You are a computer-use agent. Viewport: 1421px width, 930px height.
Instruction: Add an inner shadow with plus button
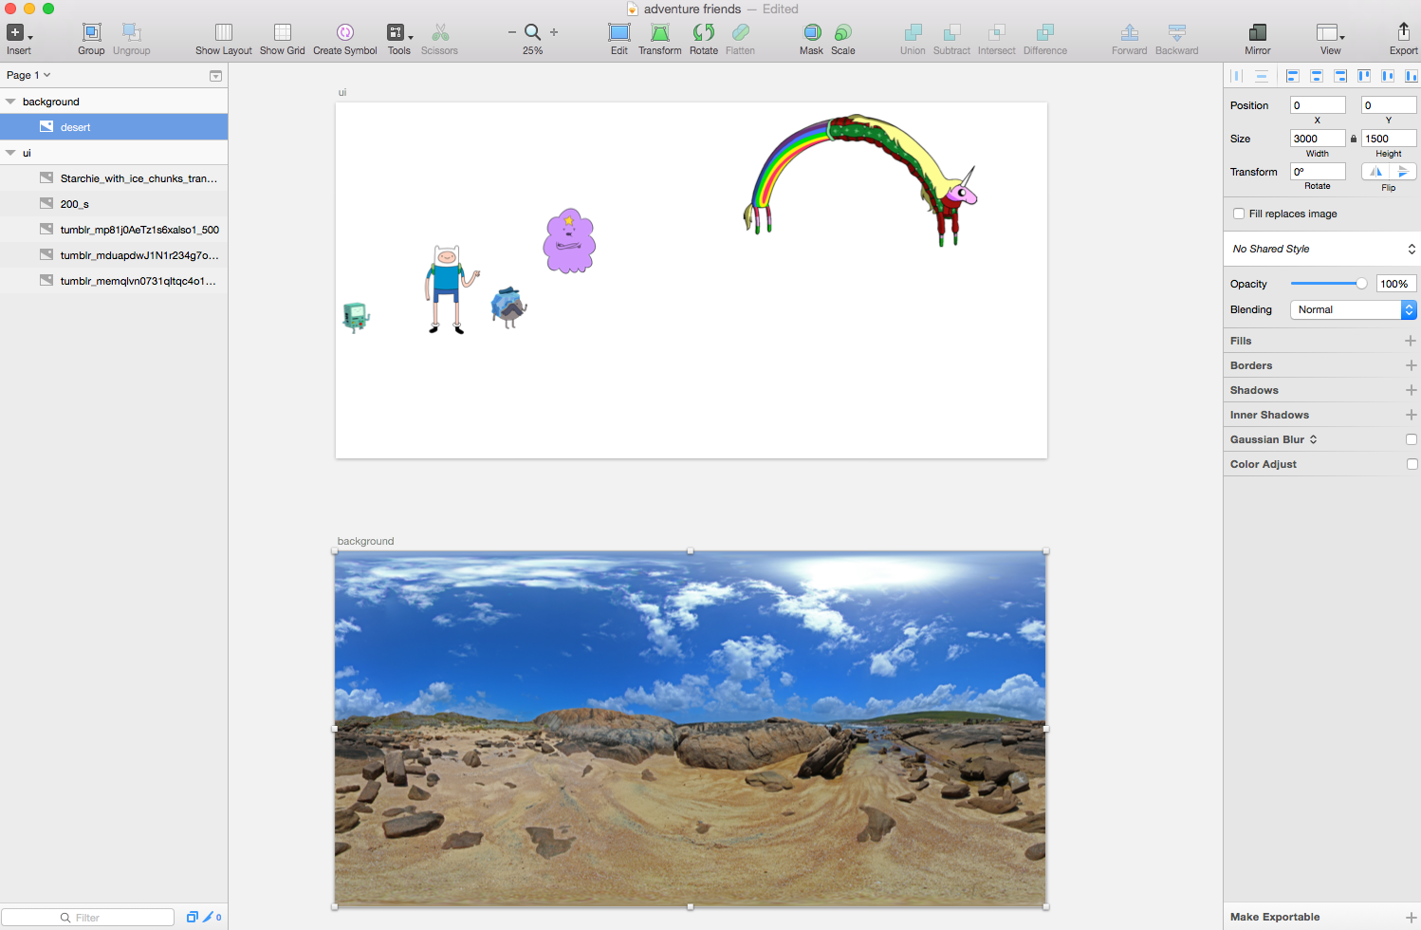pyautogui.click(x=1411, y=415)
